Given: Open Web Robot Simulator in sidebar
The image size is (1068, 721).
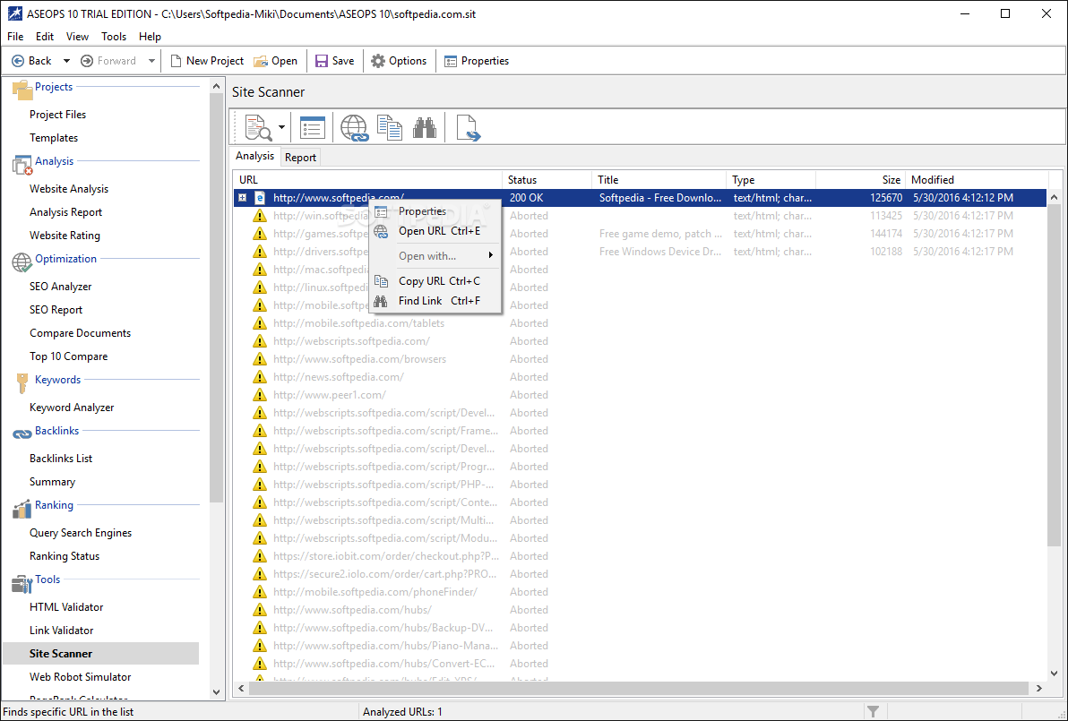Looking at the screenshot, I should (81, 677).
